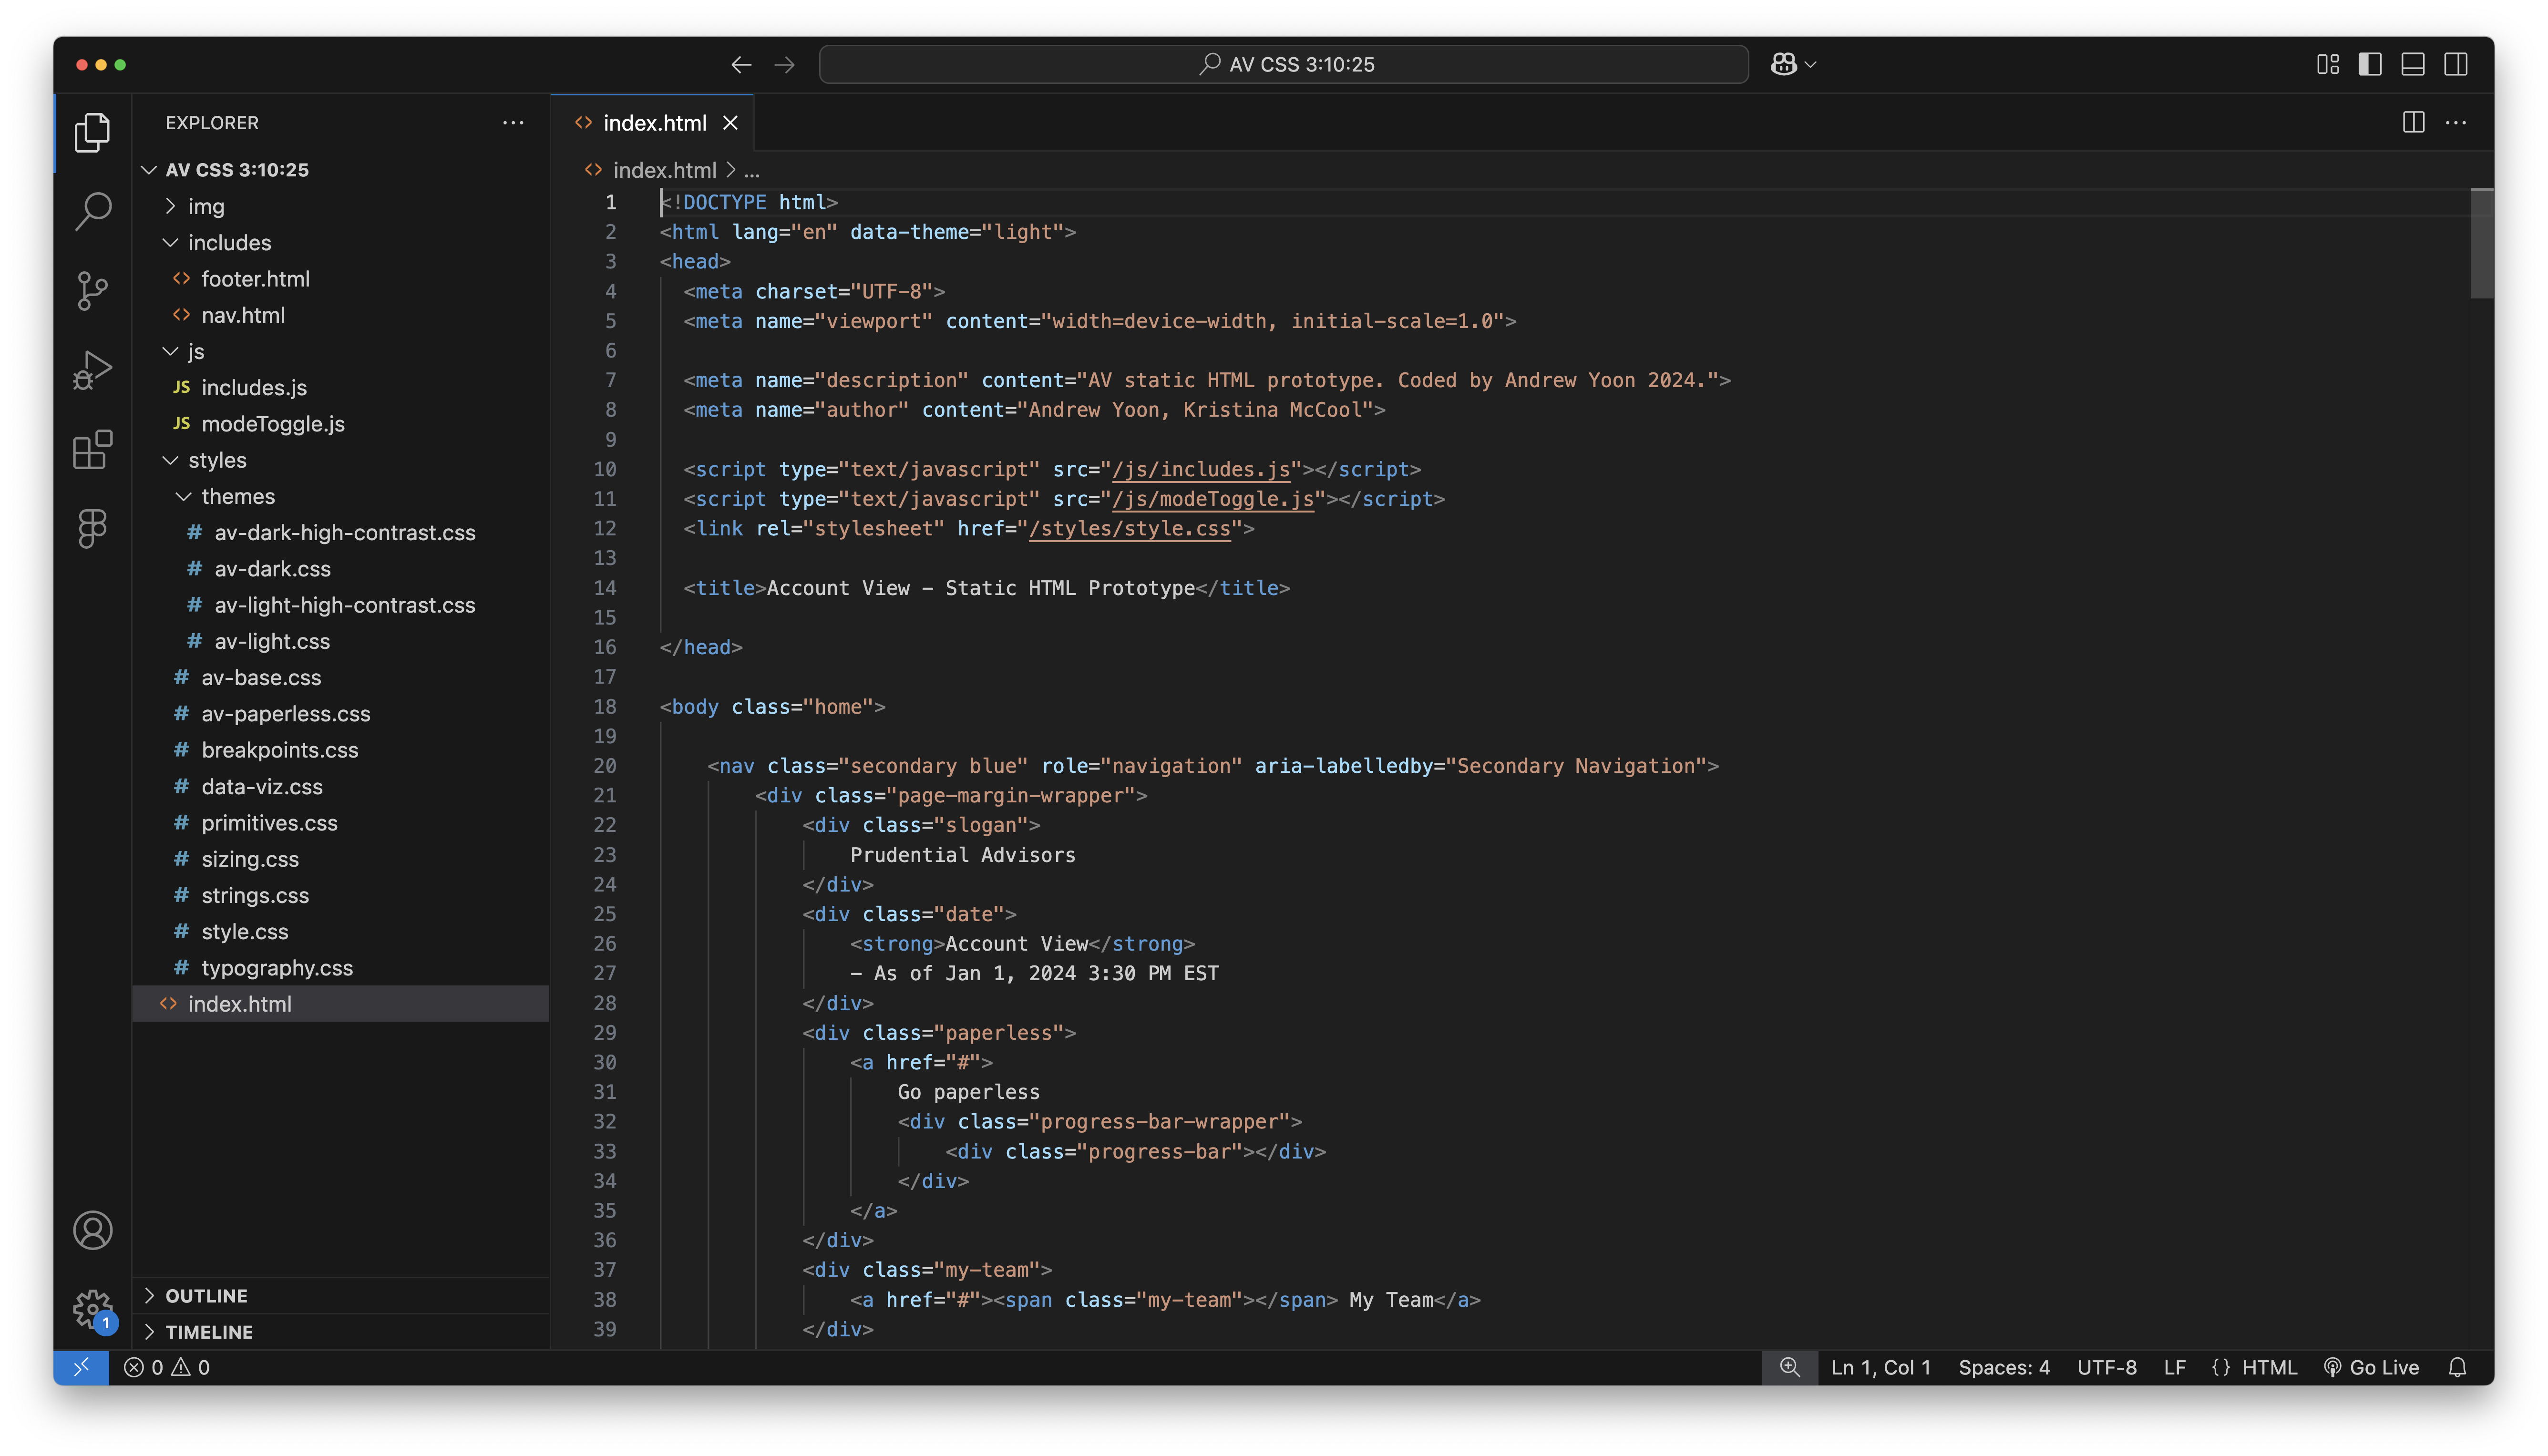Go back with the left arrow
The height and width of the screenshot is (1456, 2548).
(741, 65)
